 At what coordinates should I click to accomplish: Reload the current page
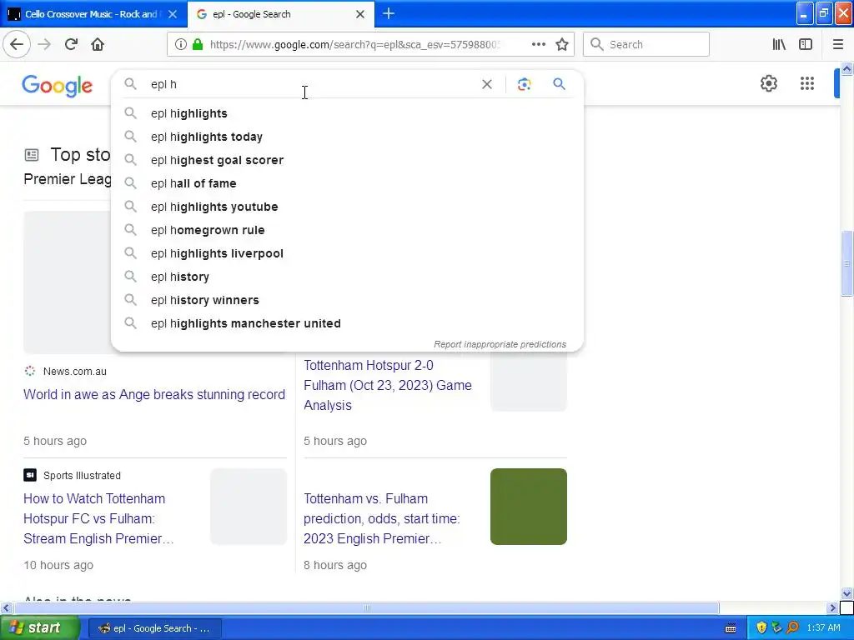point(71,44)
